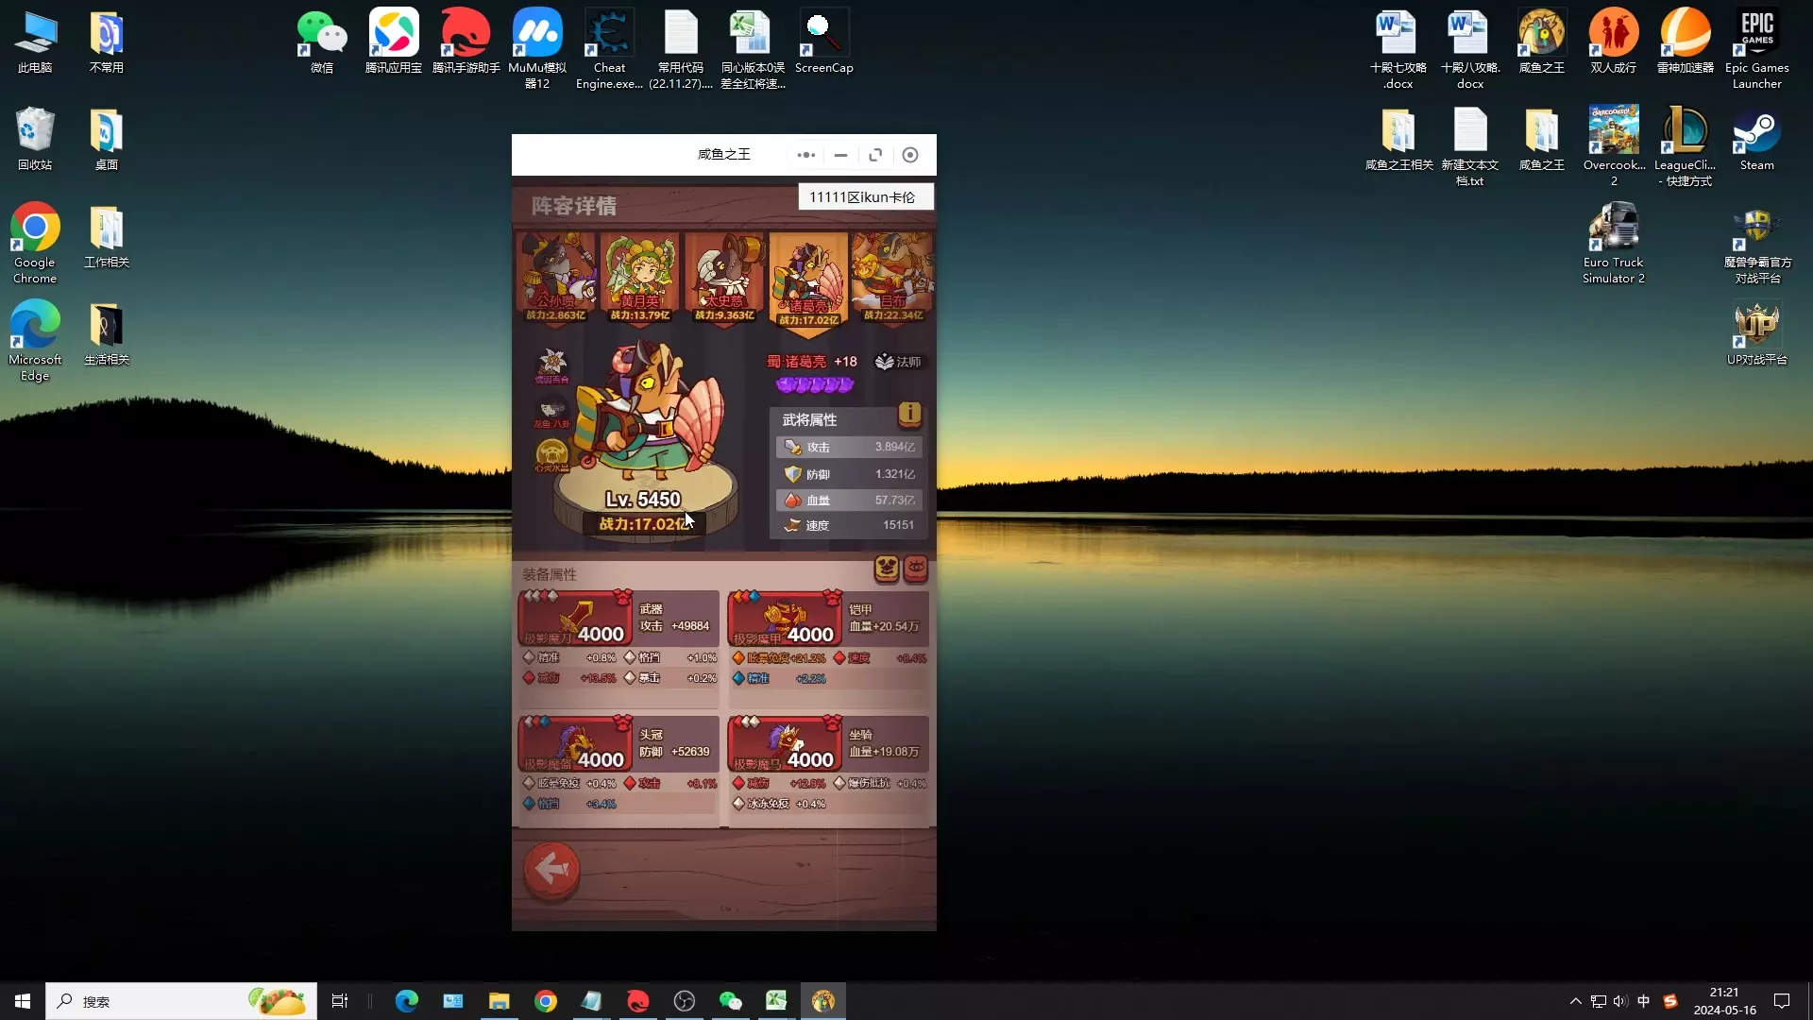
Task: Click the 攻击 attribute row
Action: (x=848, y=447)
